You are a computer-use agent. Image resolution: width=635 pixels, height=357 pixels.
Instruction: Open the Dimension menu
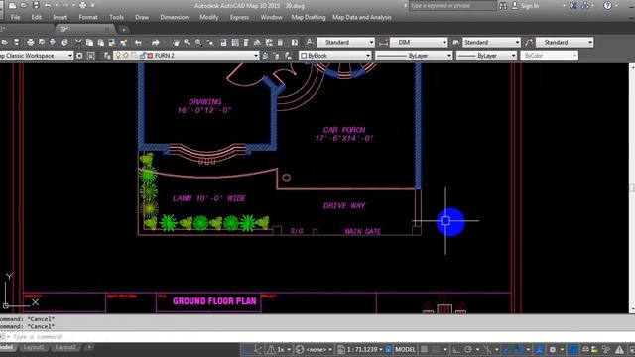(175, 18)
